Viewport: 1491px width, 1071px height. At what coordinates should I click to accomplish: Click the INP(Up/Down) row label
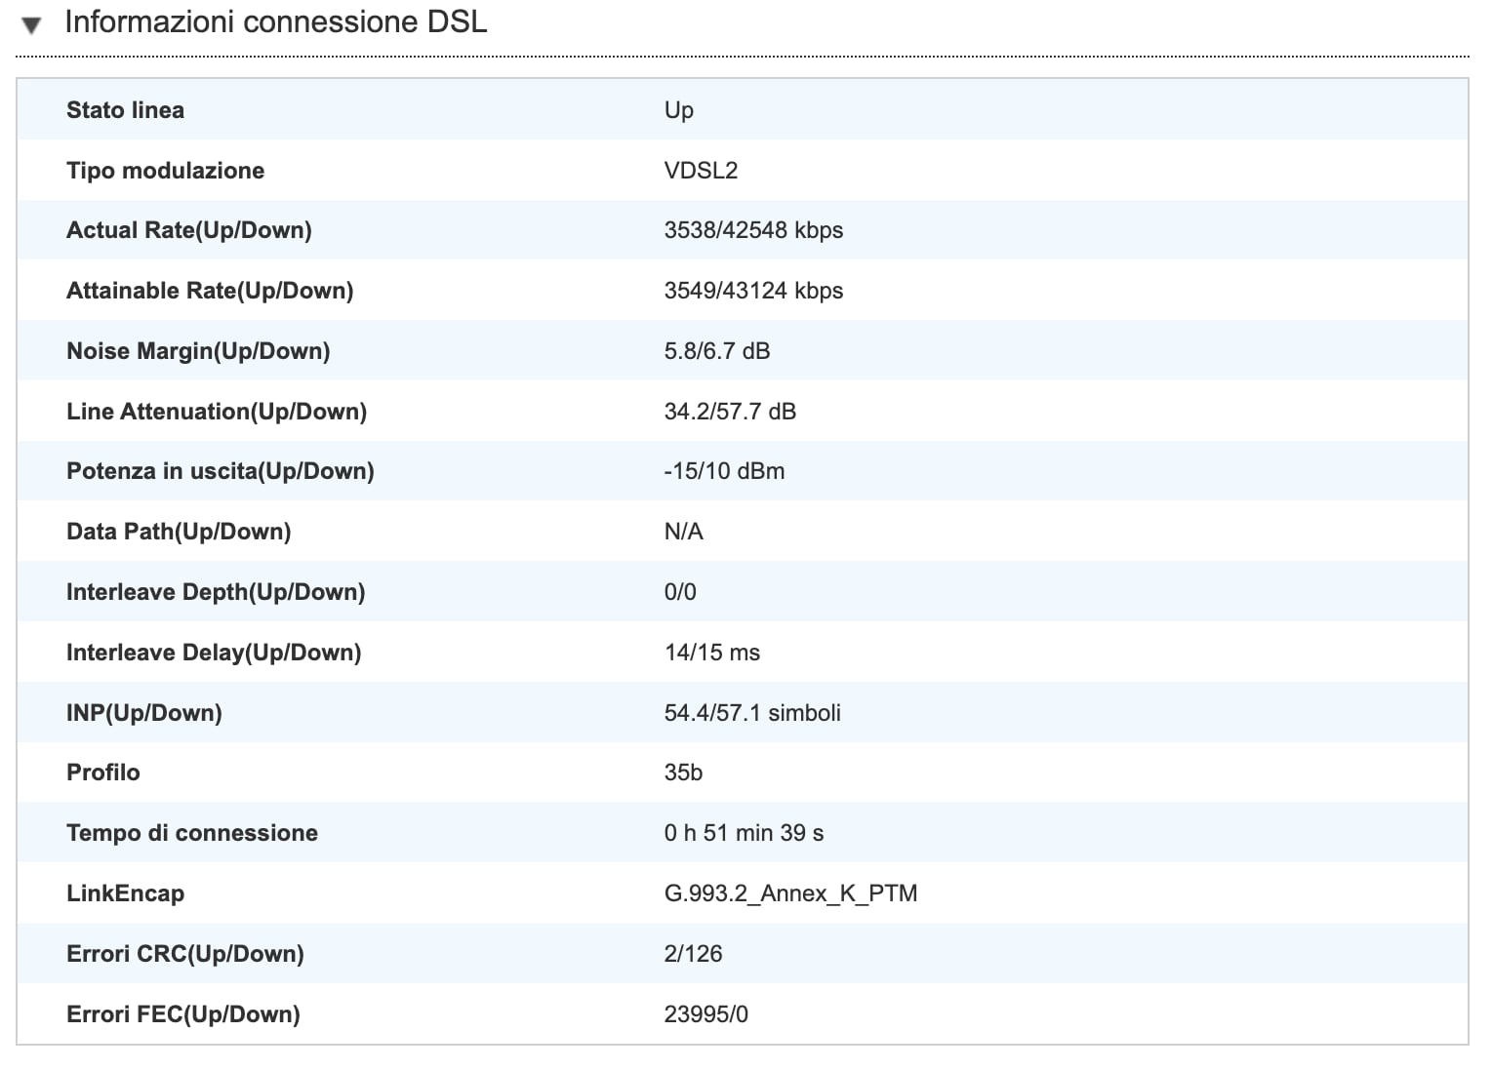pyautogui.click(x=143, y=713)
